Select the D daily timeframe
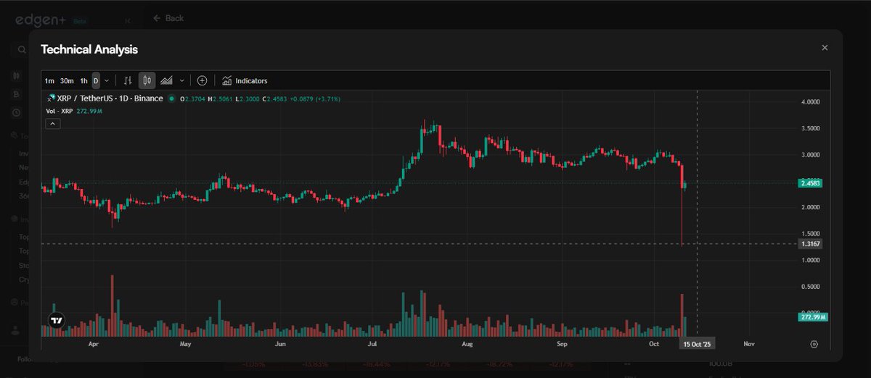This screenshot has height=378, width=871. coord(96,80)
